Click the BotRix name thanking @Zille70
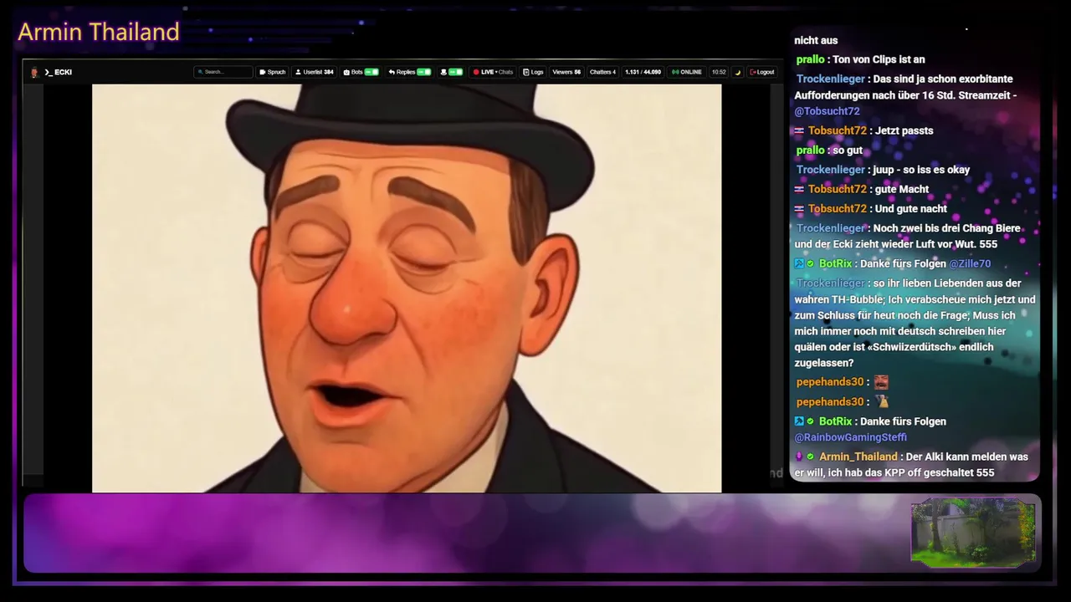 836,263
